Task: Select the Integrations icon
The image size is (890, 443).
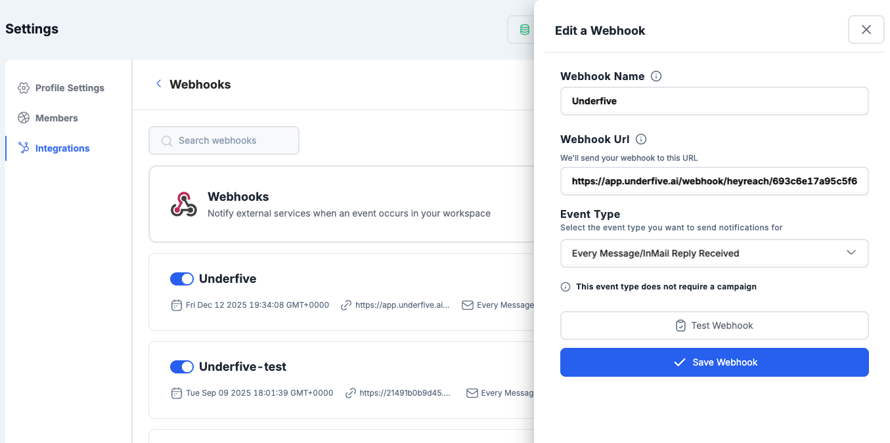Action: (24, 148)
